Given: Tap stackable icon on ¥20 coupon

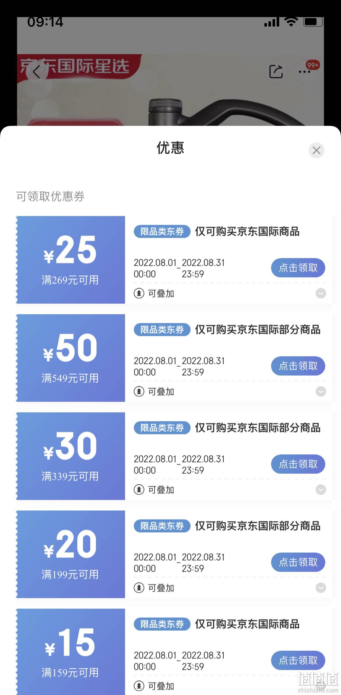Looking at the screenshot, I should [139, 588].
